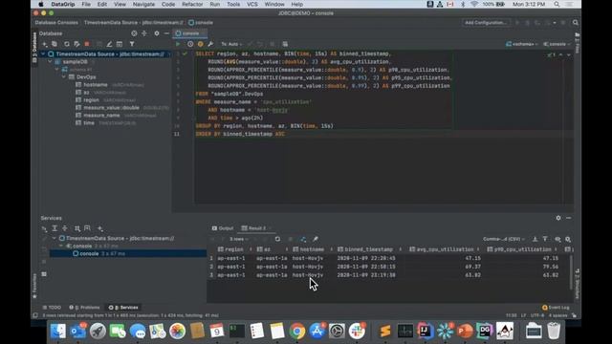Screen dimensions: 612x344
Task: Pin result tab icon in result toolbar
Action: point(315,239)
